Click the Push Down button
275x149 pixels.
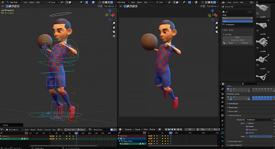pos(70,130)
